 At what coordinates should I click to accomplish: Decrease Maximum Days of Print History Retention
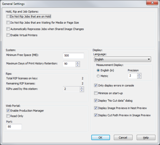(x=78, y=65)
